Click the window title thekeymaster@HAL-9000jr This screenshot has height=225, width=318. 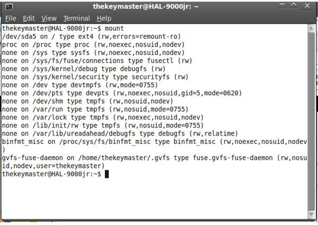click(x=145, y=7)
